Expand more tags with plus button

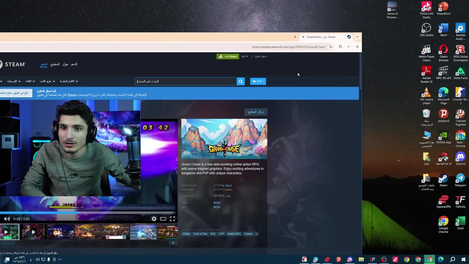[x=256, y=234]
